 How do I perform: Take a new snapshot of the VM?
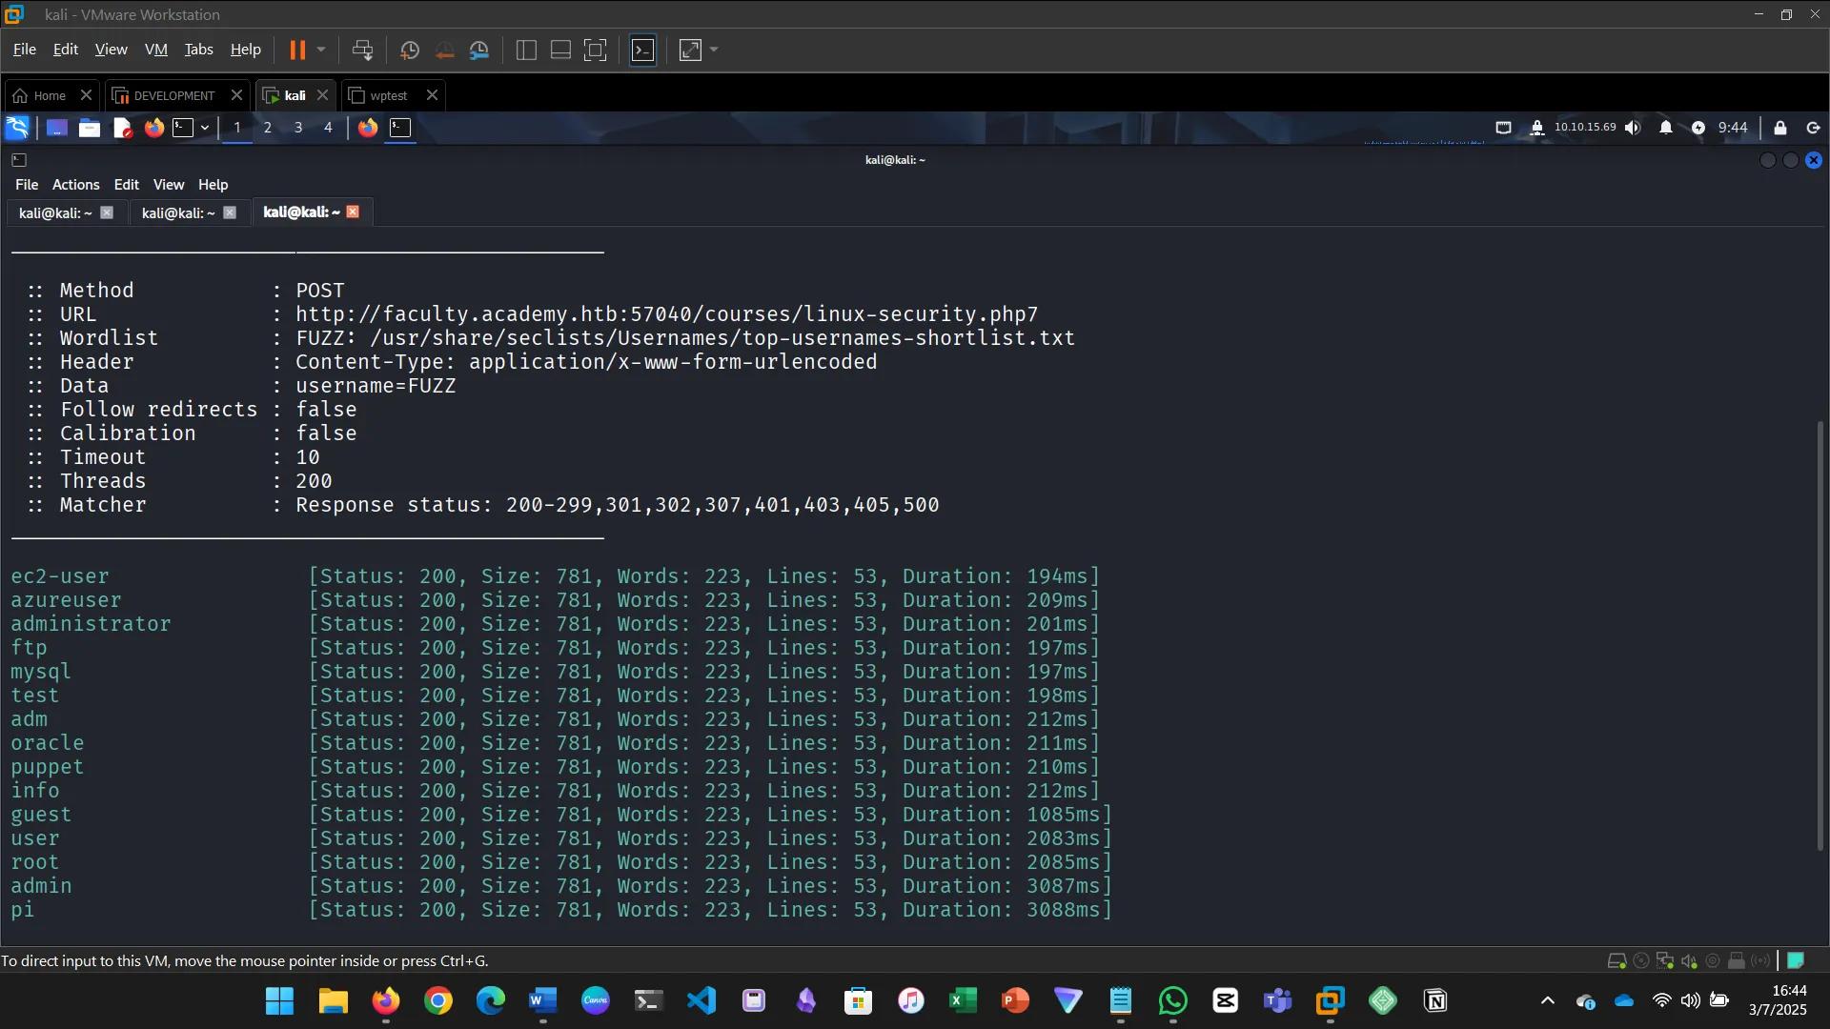pos(409,50)
